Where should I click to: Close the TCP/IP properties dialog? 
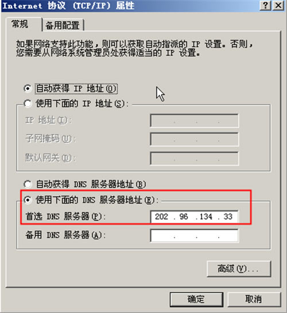click(278, 5)
